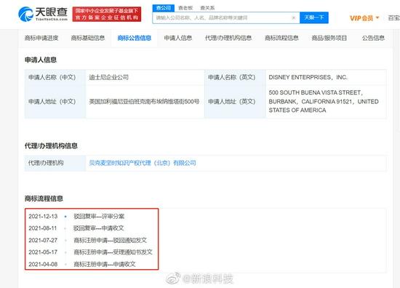Click the 天眼一下 search button
This screenshot has height=288, width=400.
314,17
